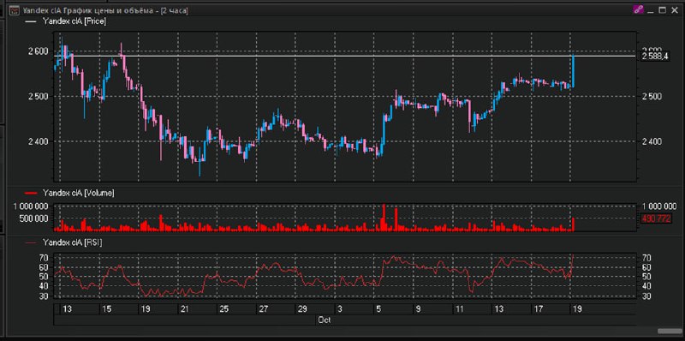The width and height of the screenshot is (685, 341).
Task: Click the Yandex clA [Volume] legend label
Action: (x=78, y=193)
